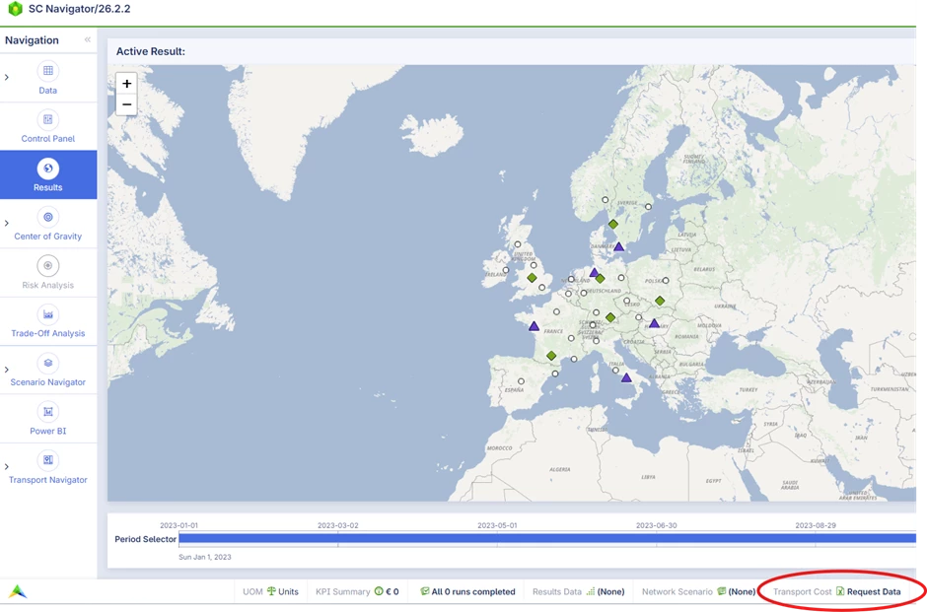
Task: Zoom out on the map
Action: point(126,104)
